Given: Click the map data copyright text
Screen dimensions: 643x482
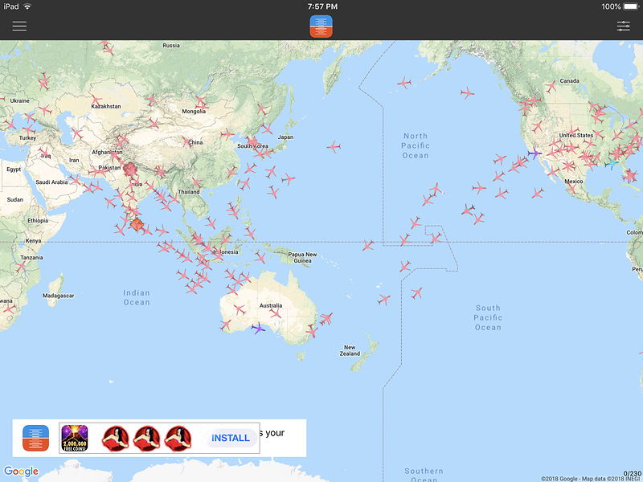Looking at the screenshot, I should (x=591, y=479).
